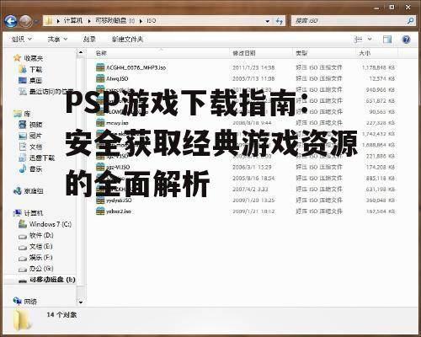Open the address bar history dropdown

coord(268,21)
